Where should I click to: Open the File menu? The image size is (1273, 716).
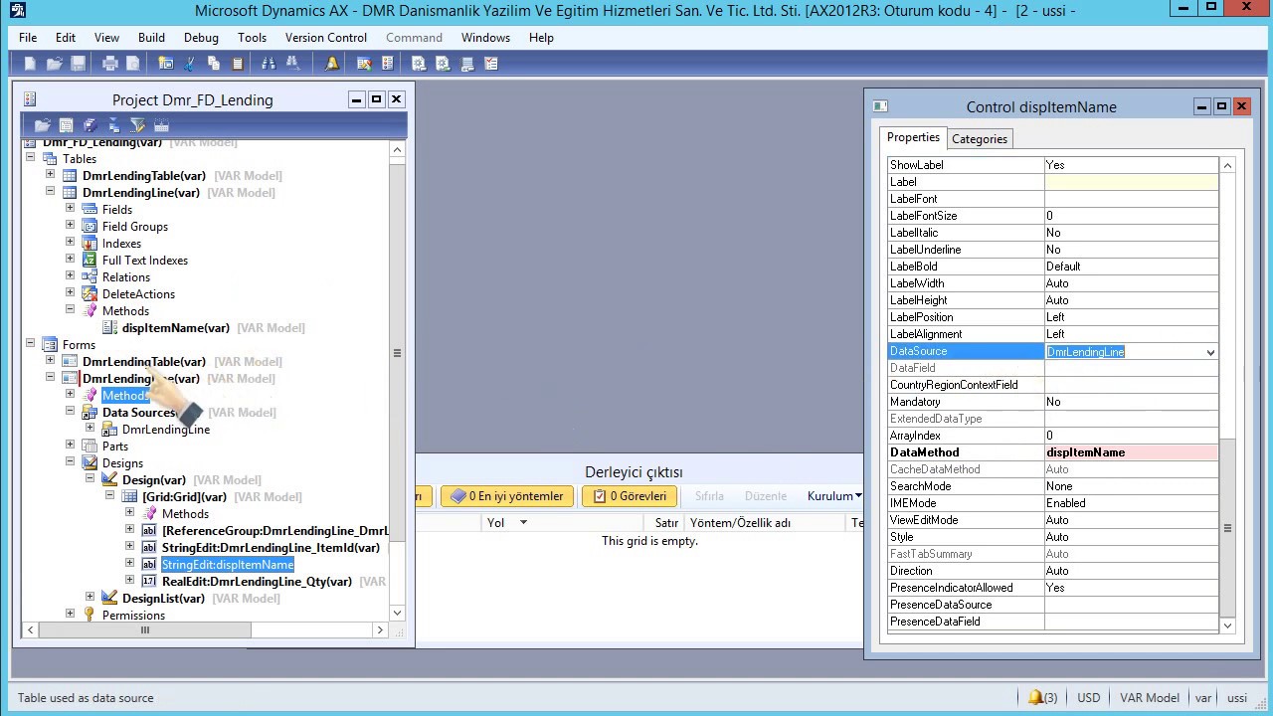tap(28, 37)
